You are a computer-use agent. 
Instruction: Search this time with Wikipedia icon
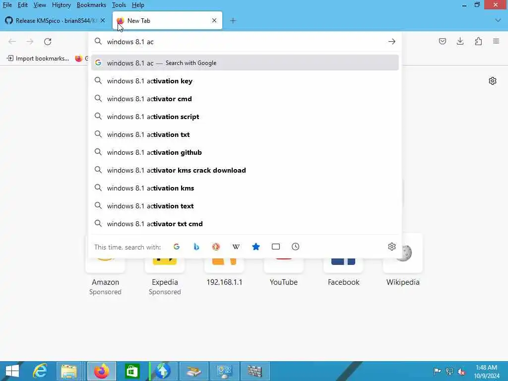pos(236,247)
